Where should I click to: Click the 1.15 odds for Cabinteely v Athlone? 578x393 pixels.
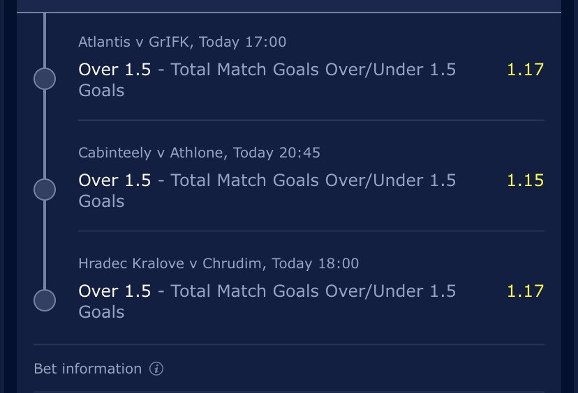click(x=525, y=180)
